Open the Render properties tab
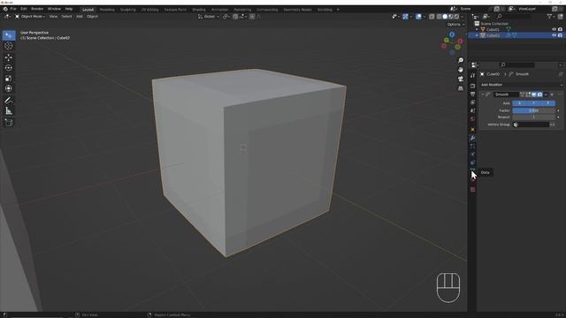The width and height of the screenshot is (566, 318). 473,87
